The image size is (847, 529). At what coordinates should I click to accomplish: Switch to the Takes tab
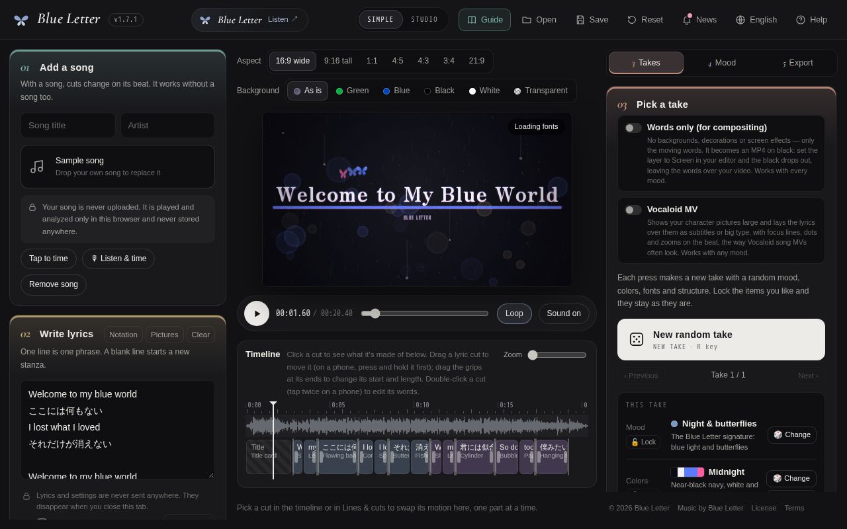pos(646,63)
